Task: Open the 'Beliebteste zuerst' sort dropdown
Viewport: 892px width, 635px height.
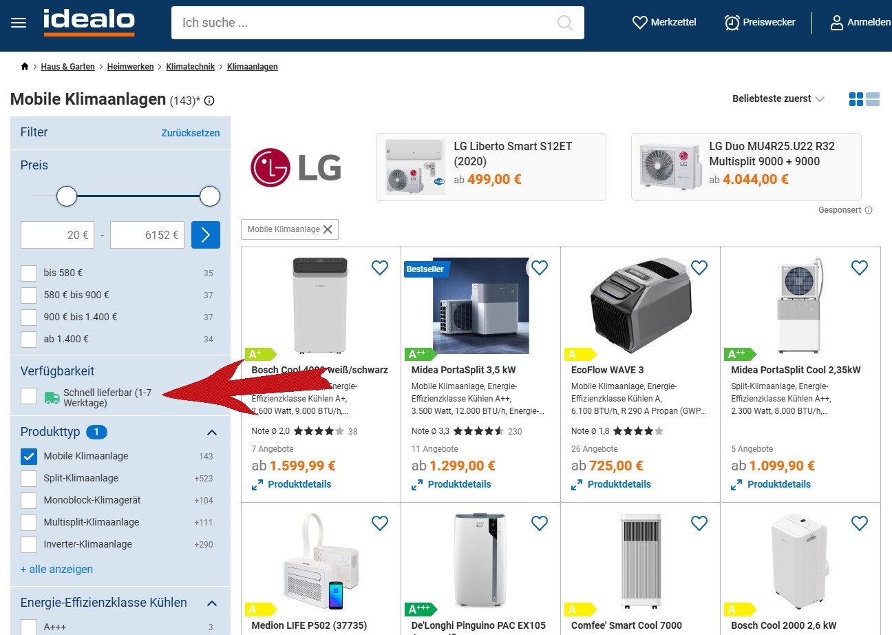Action: tap(778, 99)
